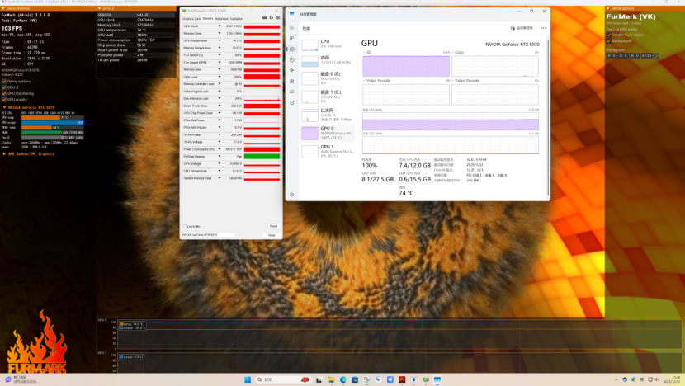Image resolution: width=685 pixels, height=386 pixels.
Task: Uncheck the GPU-Z checkbox in FurMark
Action: coord(4,87)
